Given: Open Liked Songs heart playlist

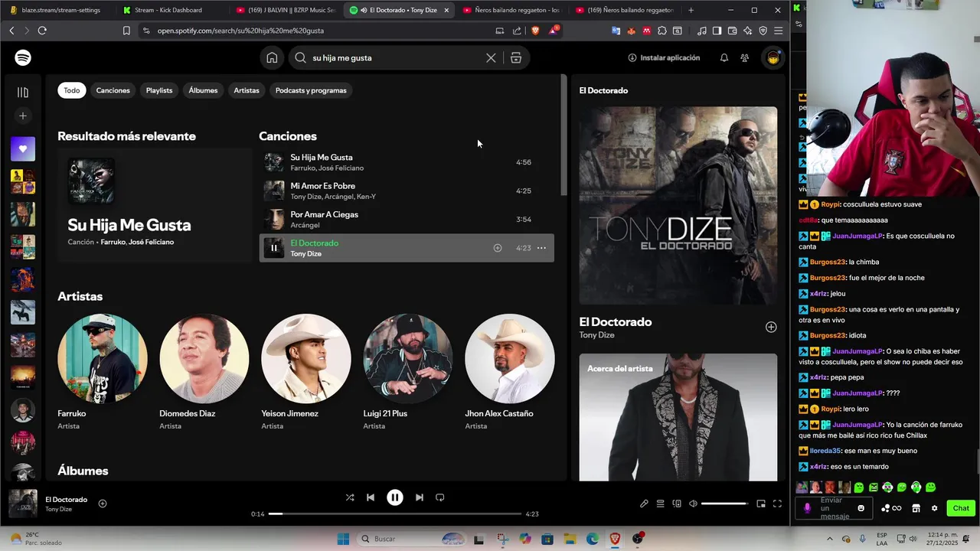Looking at the screenshot, I should coord(23,148).
